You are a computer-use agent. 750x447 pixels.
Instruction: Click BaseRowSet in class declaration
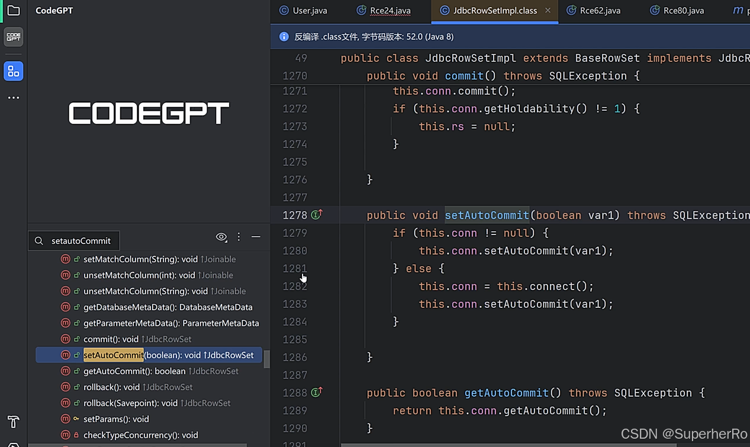coord(607,58)
